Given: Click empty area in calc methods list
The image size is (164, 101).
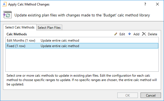Looking at the screenshot, I should (x=82, y=60).
